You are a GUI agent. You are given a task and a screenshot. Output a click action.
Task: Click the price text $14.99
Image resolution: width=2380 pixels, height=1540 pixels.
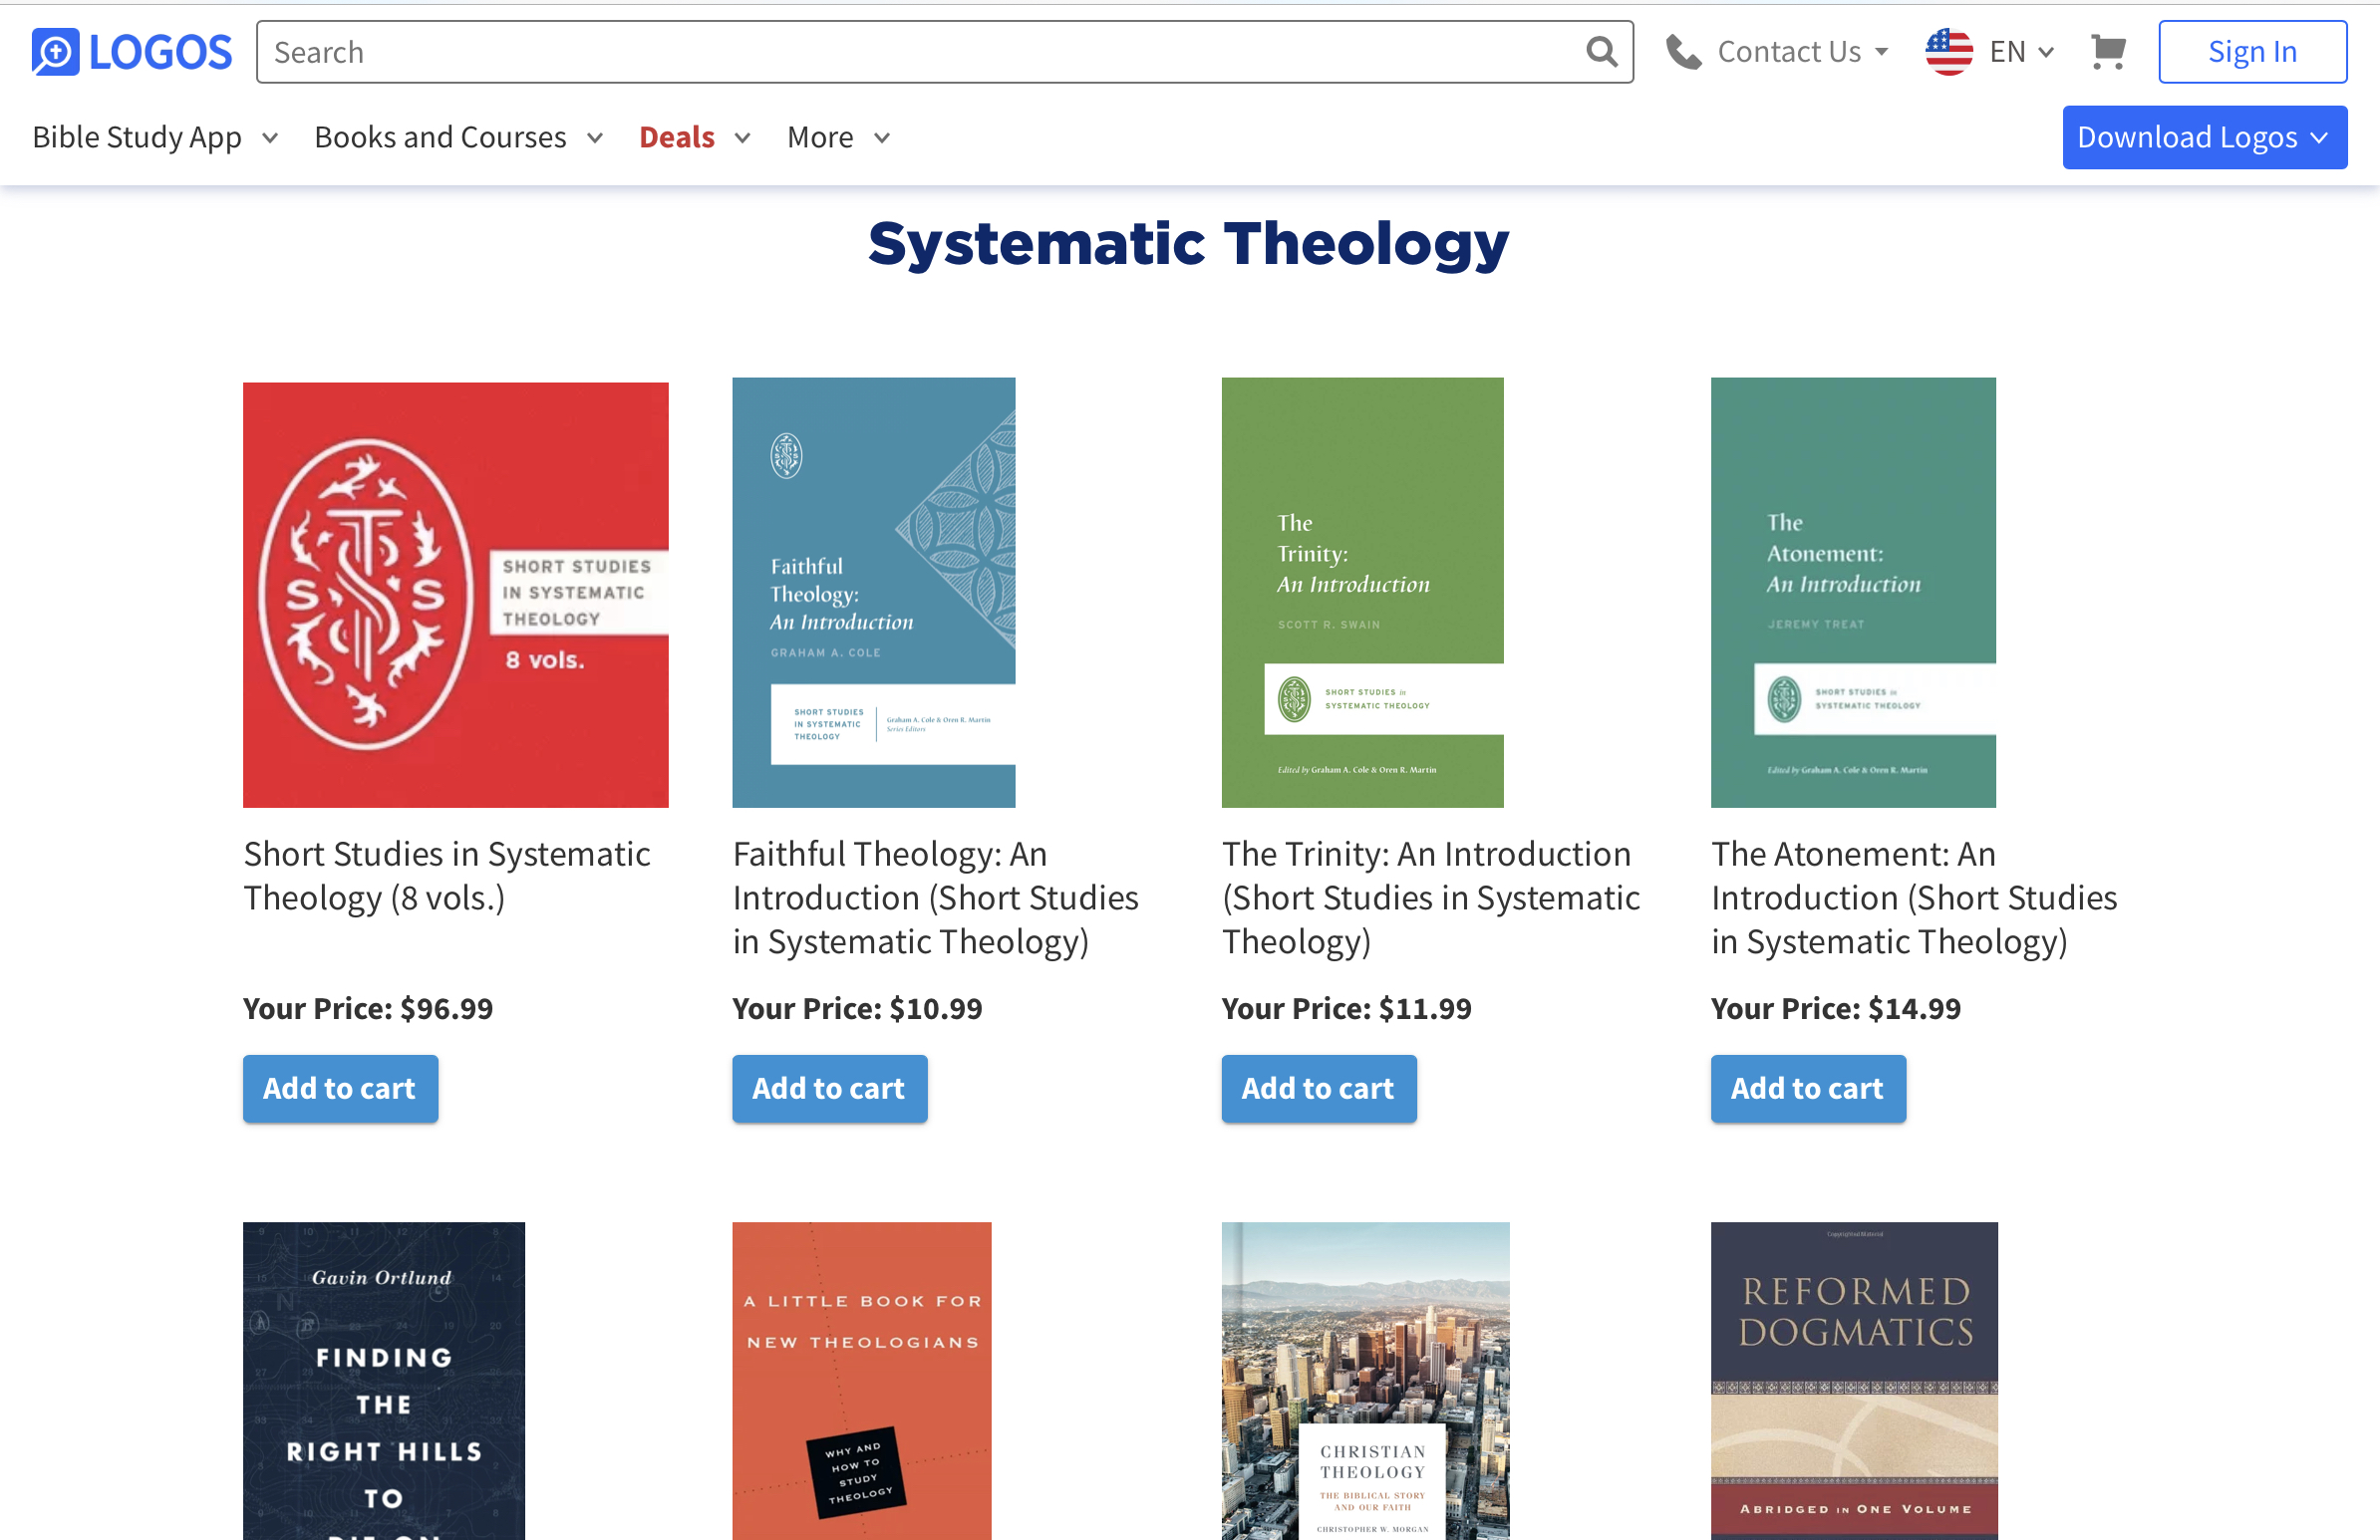click(1914, 1008)
